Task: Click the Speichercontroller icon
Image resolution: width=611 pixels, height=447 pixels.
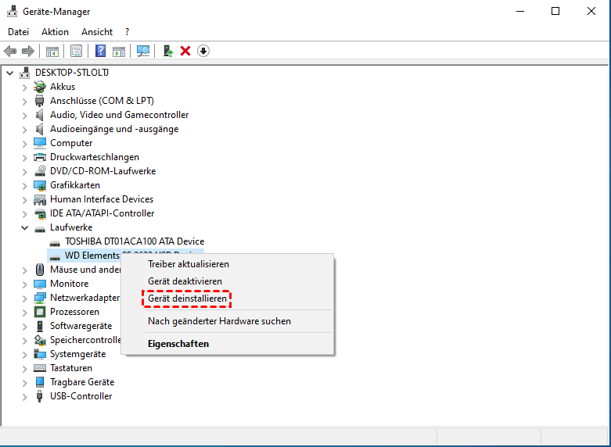Action: pyautogui.click(x=40, y=340)
